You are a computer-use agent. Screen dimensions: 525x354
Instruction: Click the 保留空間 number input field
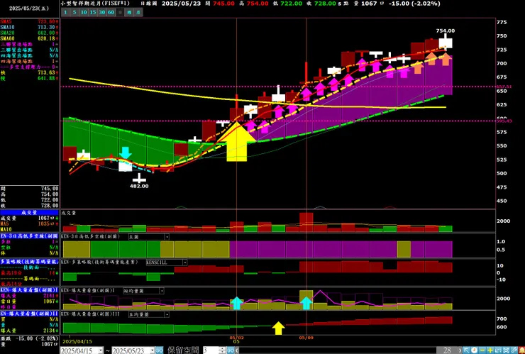(211, 350)
